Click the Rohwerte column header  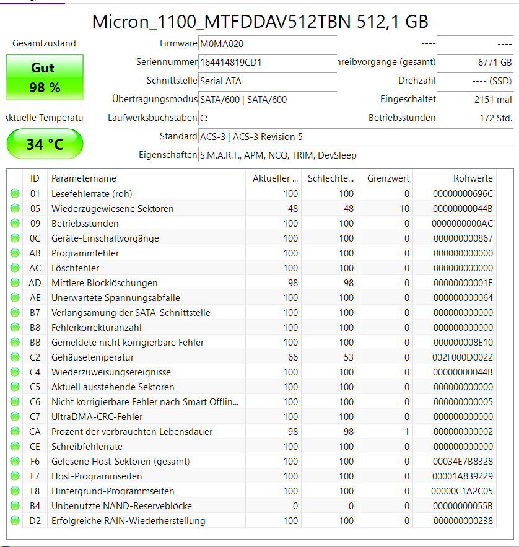[455, 178]
